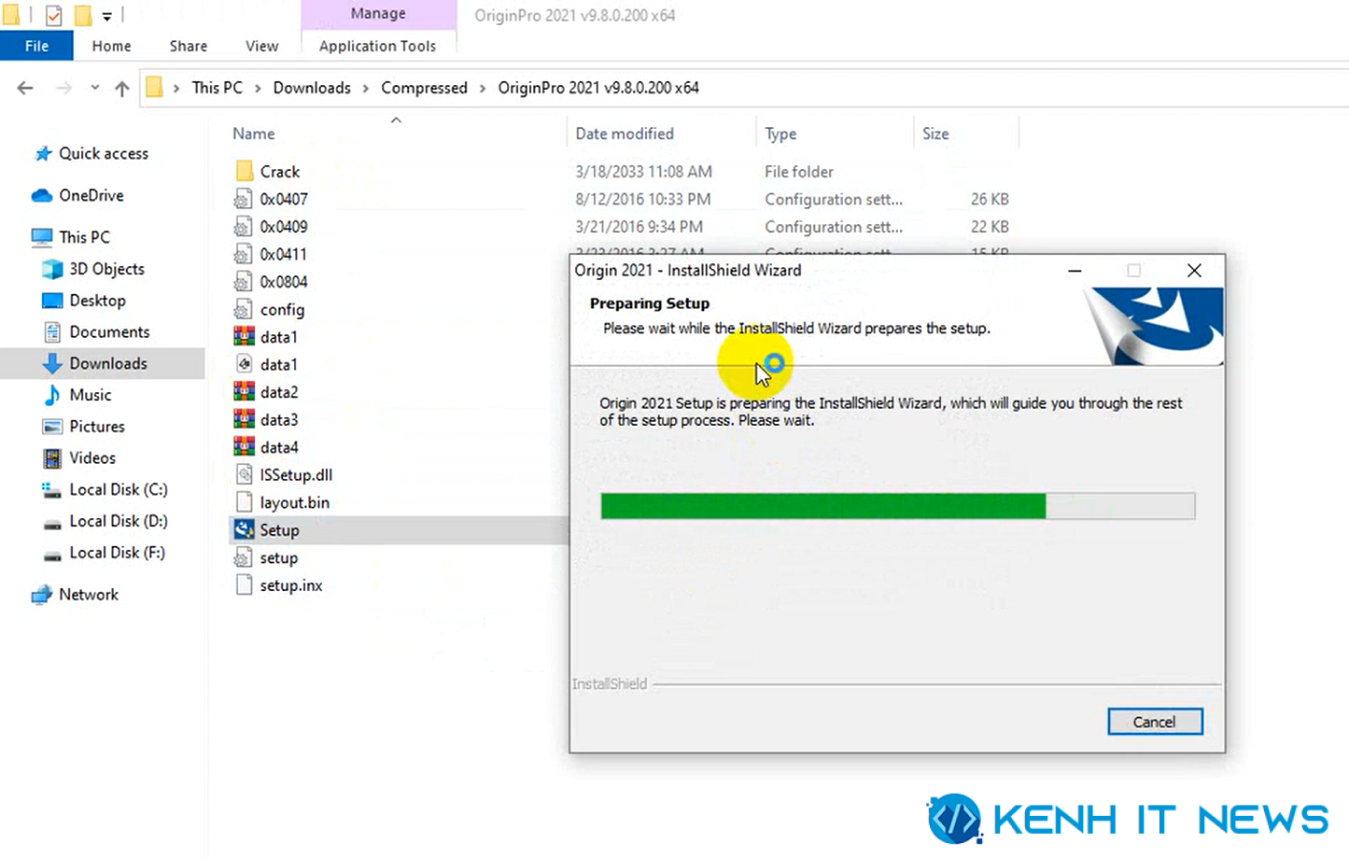Click the Setup application icon
The height and width of the screenshot is (858, 1349).
244,529
